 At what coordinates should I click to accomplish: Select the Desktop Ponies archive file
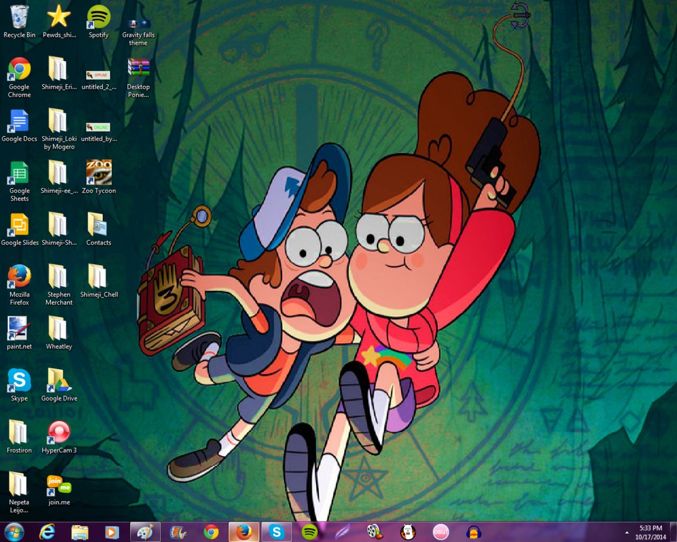click(x=138, y=69)
